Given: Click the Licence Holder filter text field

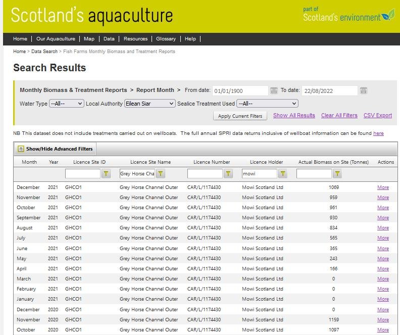Looking at the screenshot, I should (259, 174).
